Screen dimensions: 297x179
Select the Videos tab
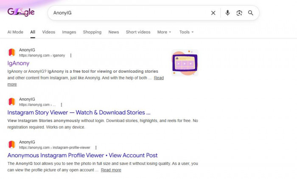point(48,32)
